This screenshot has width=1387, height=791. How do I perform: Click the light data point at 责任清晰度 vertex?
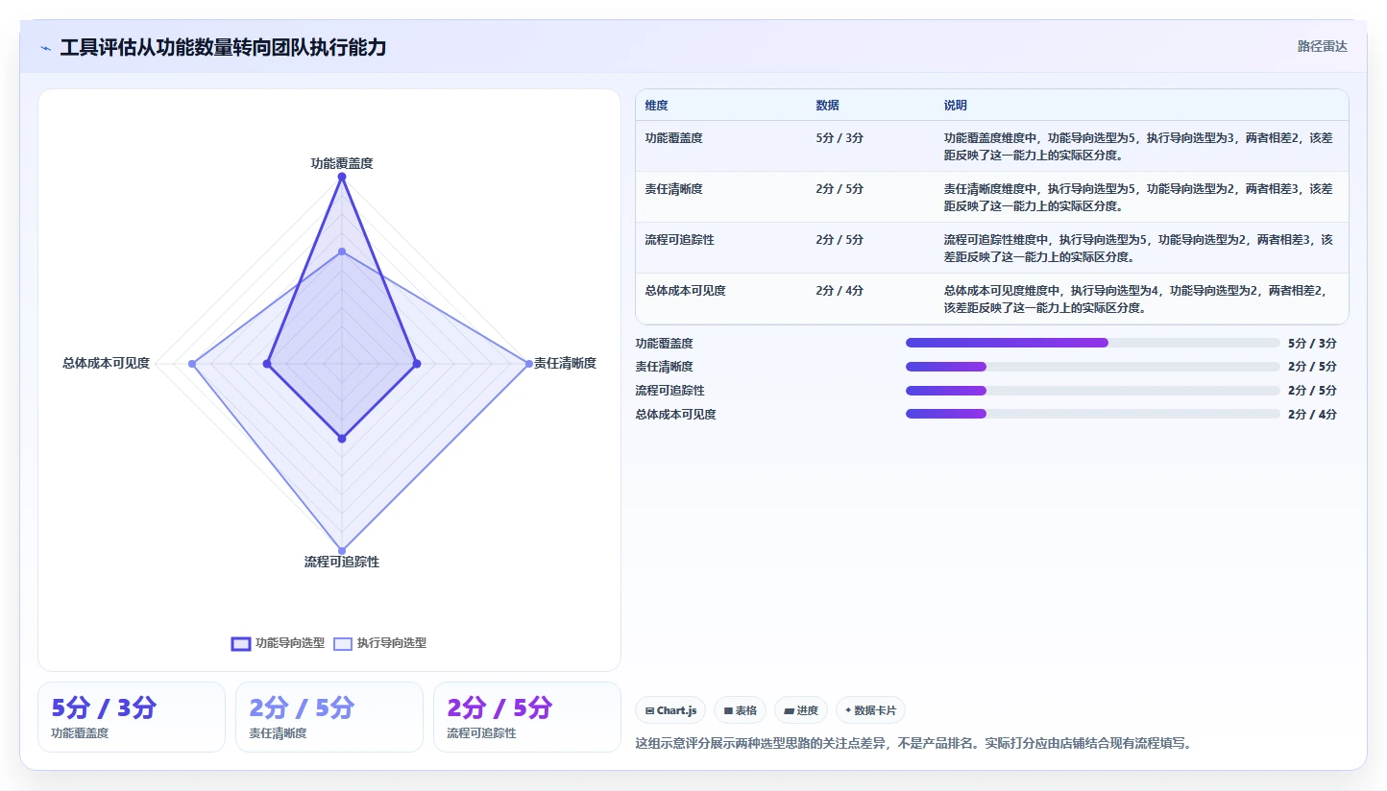click(529, 364)
